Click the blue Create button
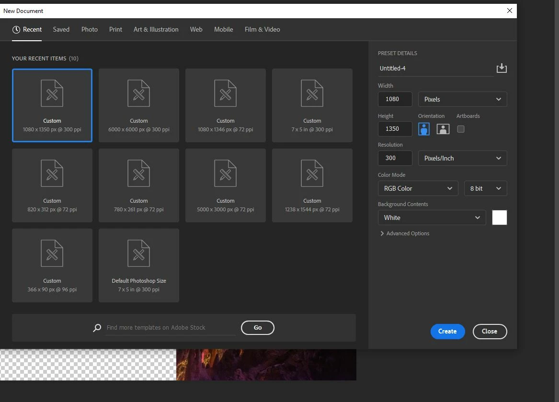The width and height of the screenshot is (559, 402). pyautogui.click(x=447, y=332)
